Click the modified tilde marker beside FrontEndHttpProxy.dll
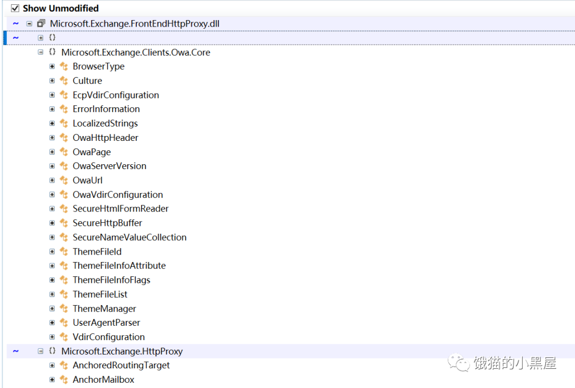 point(16,24)
